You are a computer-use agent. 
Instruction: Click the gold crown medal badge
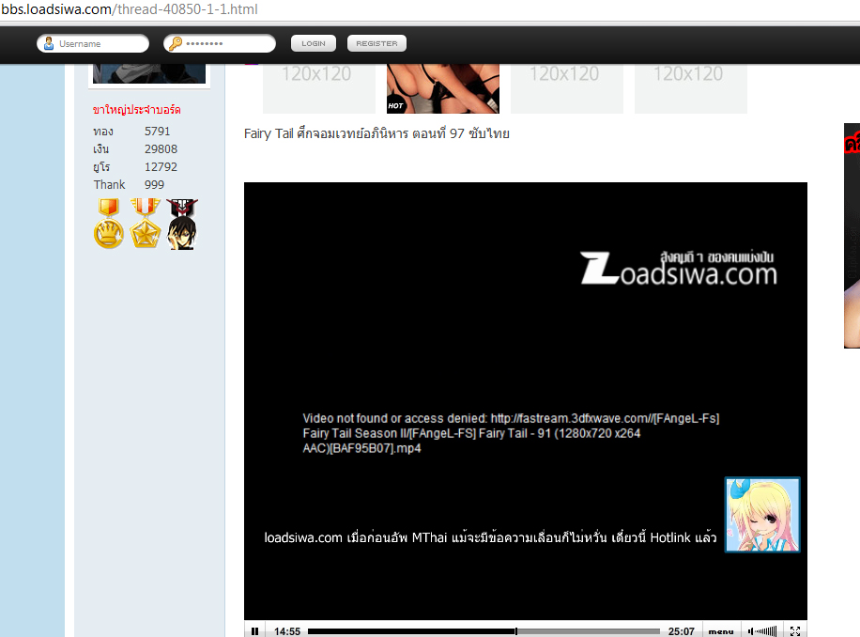tap(109, 224)
